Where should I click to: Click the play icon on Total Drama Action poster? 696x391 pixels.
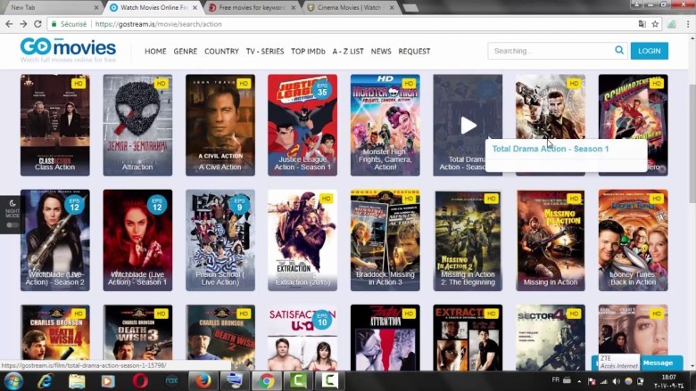pyautogui.click(x=468, y=126)
